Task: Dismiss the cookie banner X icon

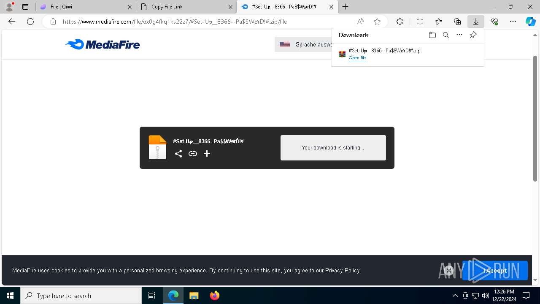Action: pos(449,271)
